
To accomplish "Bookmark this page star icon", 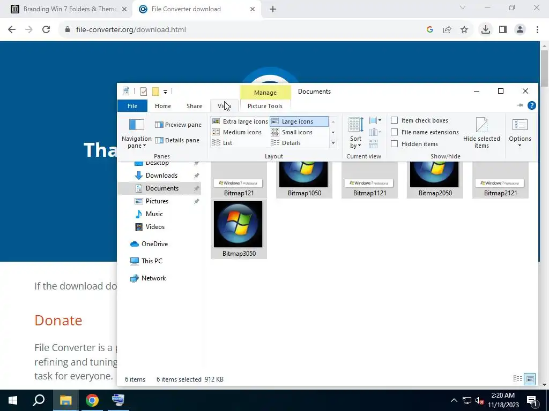I will coord(464,30).
